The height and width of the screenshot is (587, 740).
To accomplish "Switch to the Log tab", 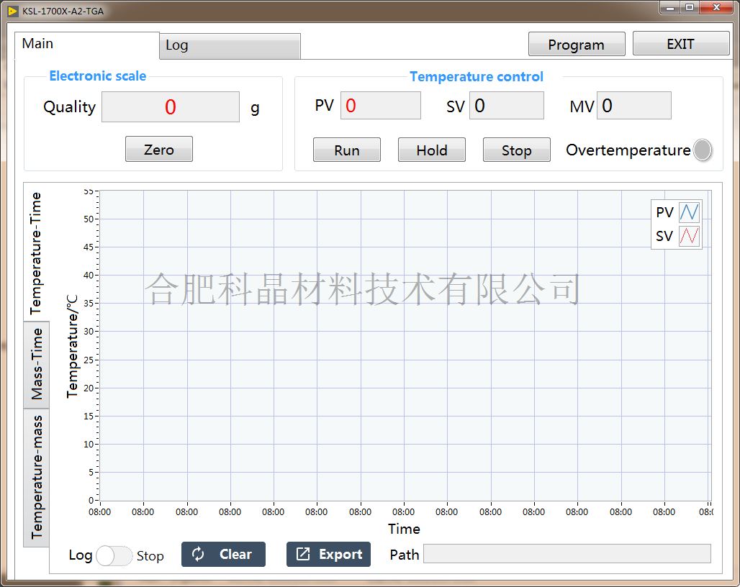I will pyautogui.click(x=229, y=46).
